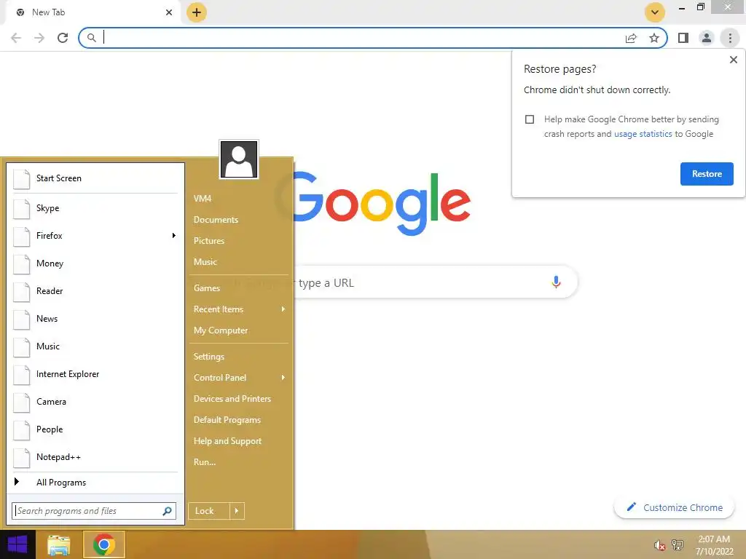
Task: Launch Internet Explorer from the start menu
Action: (95, 374)
